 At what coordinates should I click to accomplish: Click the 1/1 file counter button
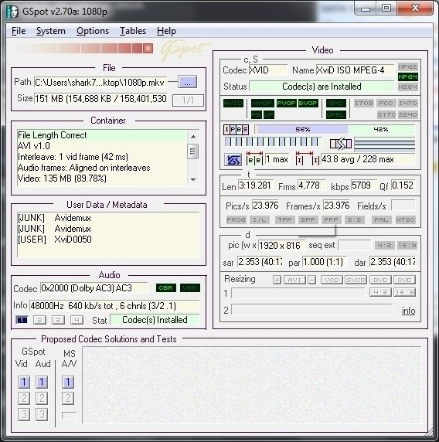pos(188,100)
